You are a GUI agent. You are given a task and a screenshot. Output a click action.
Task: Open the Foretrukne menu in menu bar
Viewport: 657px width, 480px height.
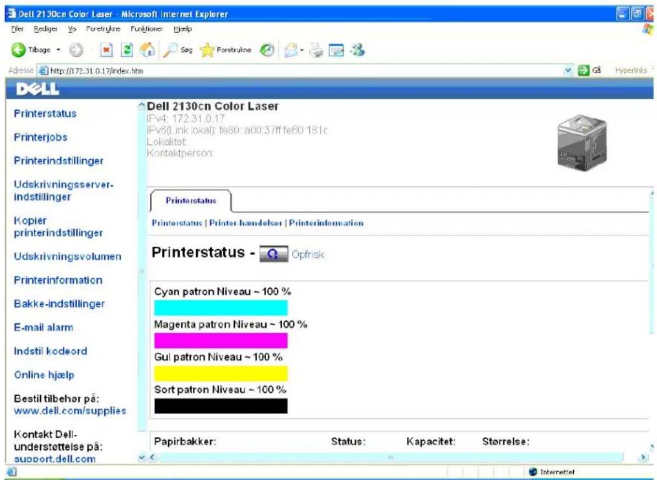pos(103,29)
